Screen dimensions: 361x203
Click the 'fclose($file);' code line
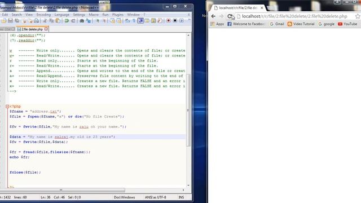pyautogui.click(x=25, y=173)
